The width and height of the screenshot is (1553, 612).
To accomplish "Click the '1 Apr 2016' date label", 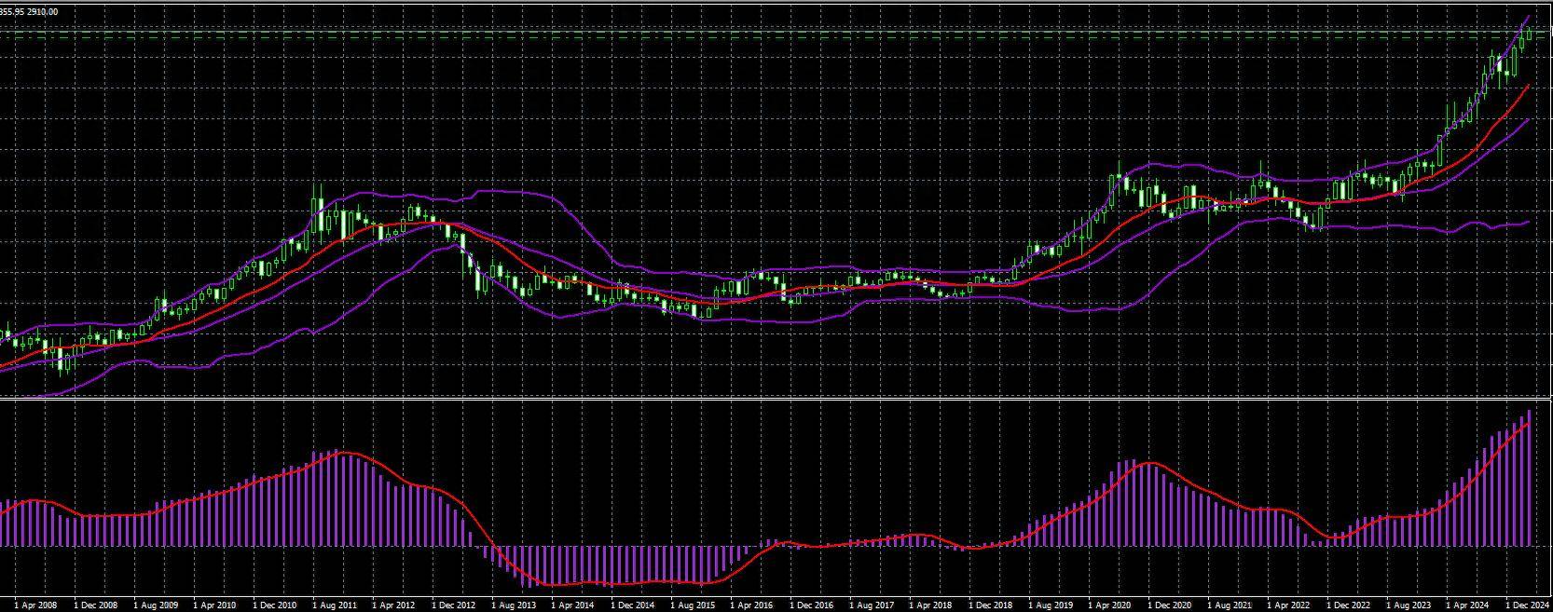I will (751, 605).
